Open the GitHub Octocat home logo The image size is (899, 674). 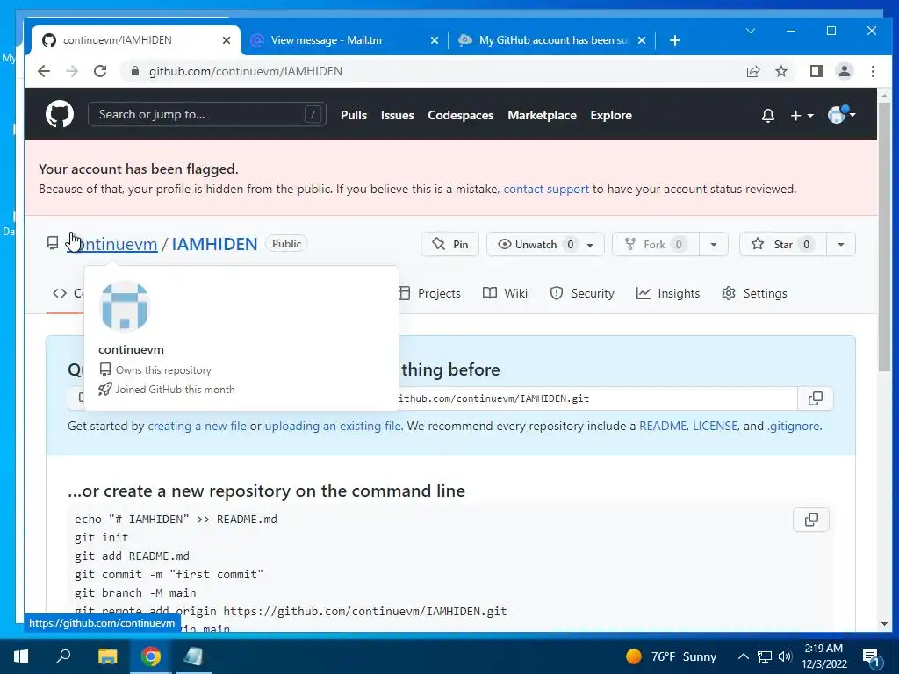tap(60, 115)
